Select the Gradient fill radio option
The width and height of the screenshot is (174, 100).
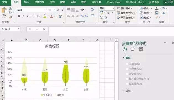click(x=127, y=74)
